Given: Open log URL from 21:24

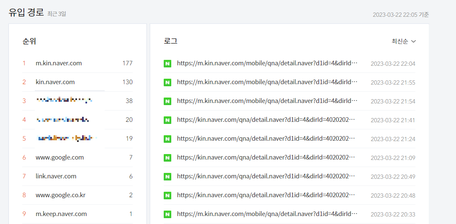Looking at the screenshot, I should click(x=266, y=139).
